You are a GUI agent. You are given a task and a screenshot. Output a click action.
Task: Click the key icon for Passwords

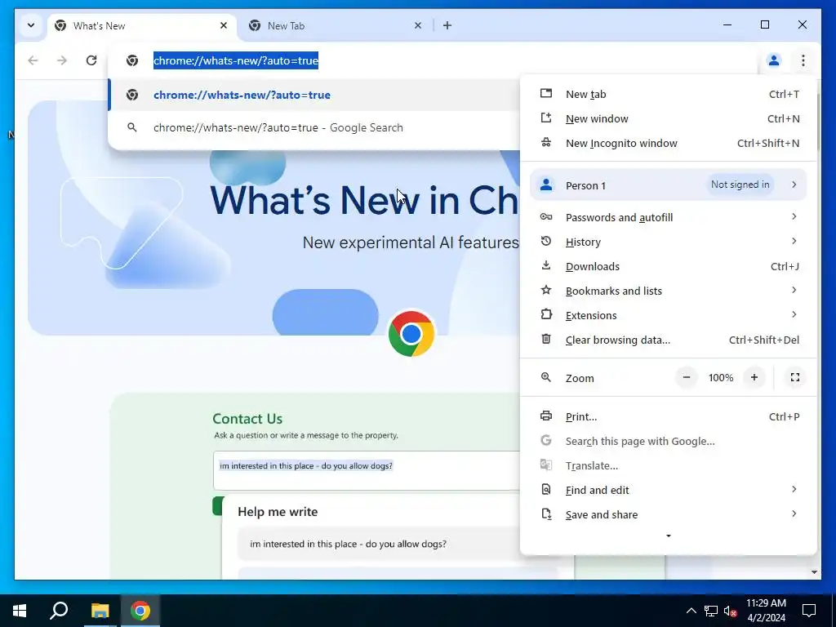(546, 216)
